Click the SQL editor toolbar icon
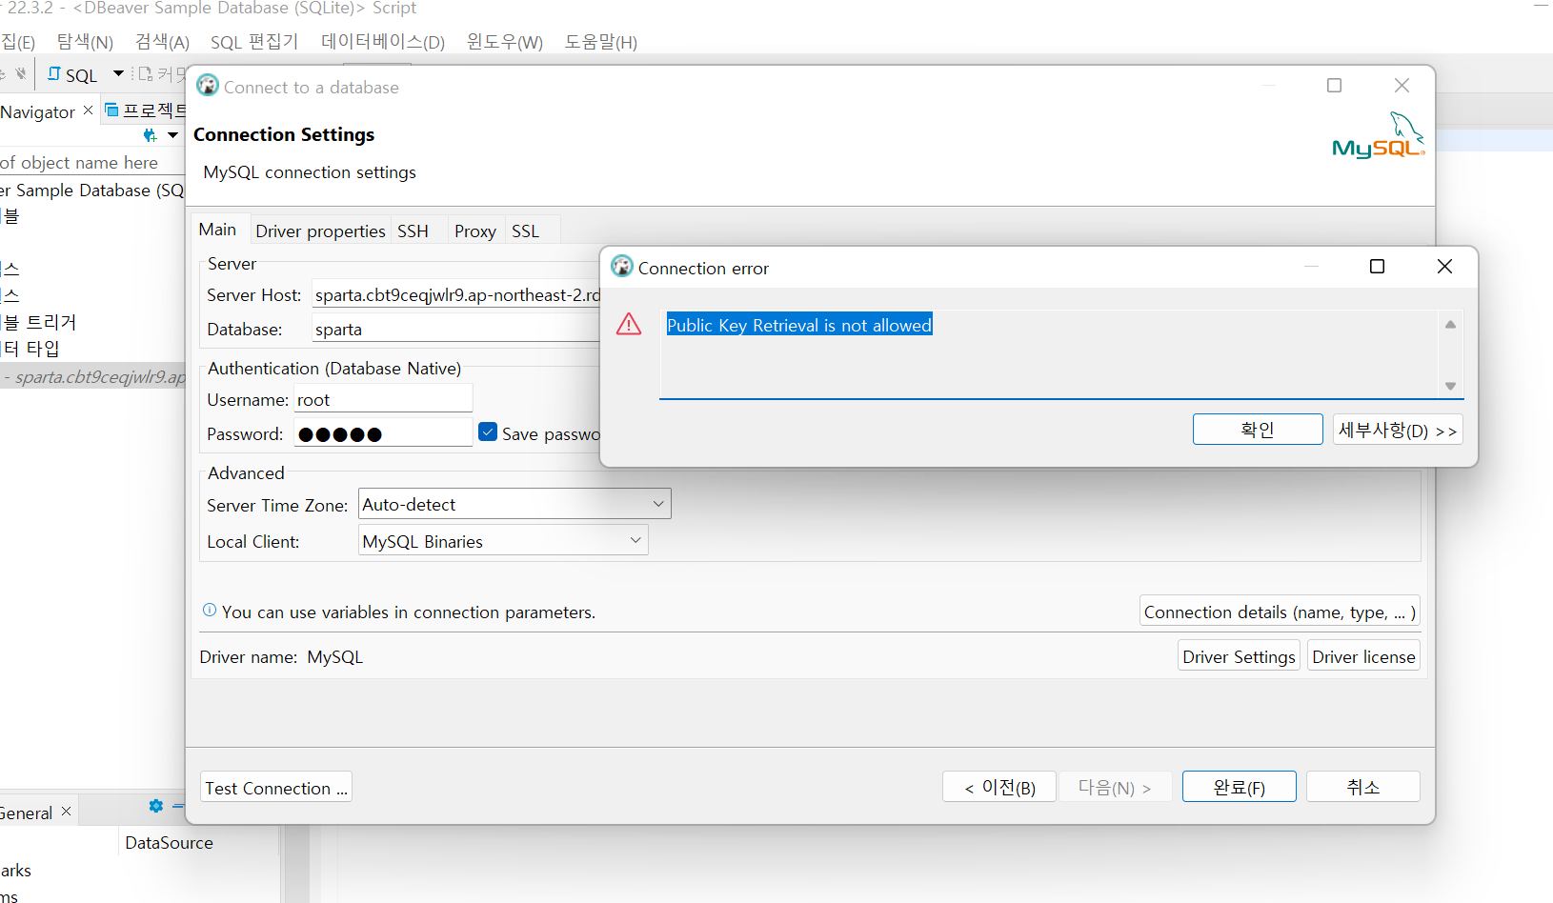This screenshot has height=903, width=1553. [x=54, y=74]
